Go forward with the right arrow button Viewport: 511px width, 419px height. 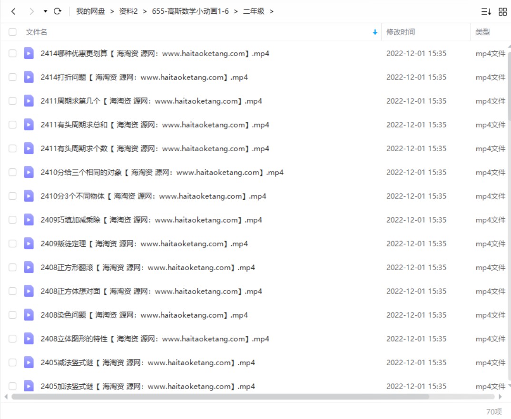click(31, 11)
